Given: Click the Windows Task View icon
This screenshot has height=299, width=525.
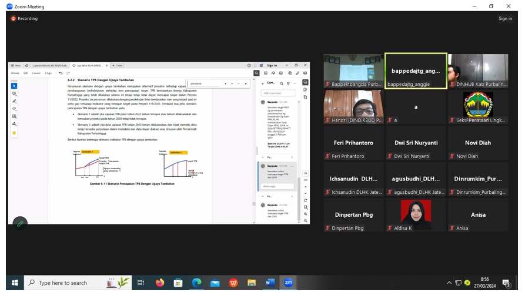Looking at the screenshot, I should tap(141, 283).
